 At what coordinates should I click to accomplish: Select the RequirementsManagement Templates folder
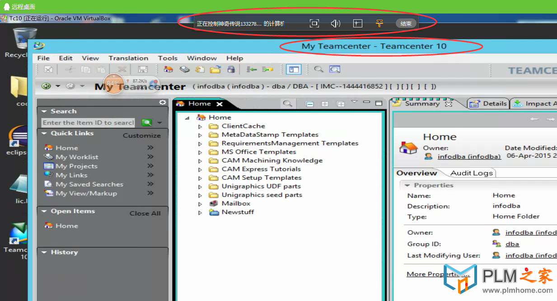click(290, 143)
